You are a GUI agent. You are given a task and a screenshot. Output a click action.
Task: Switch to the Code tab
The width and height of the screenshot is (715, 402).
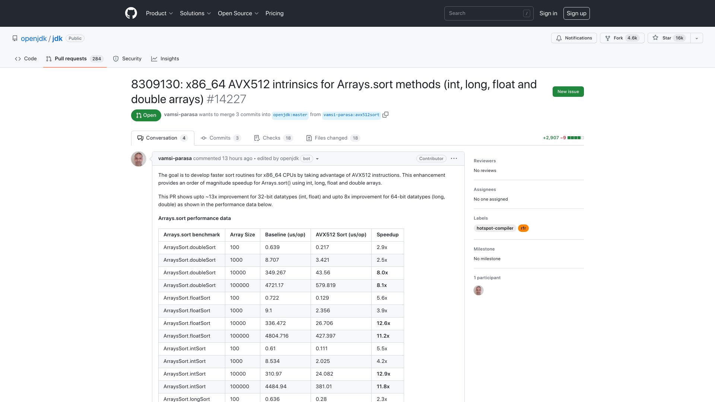click(26, 59)
